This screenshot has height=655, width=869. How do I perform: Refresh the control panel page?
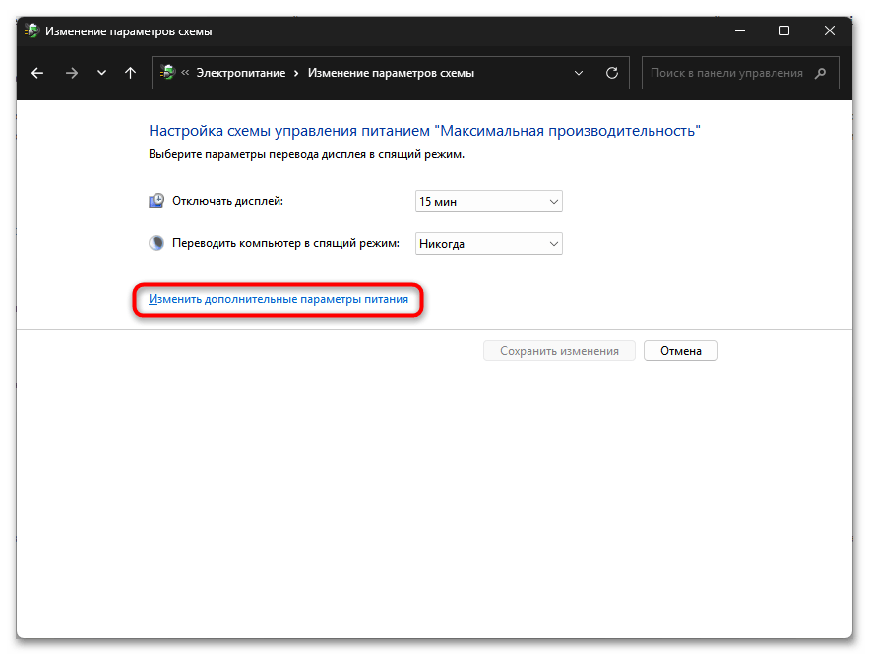(x=612, y=73)
